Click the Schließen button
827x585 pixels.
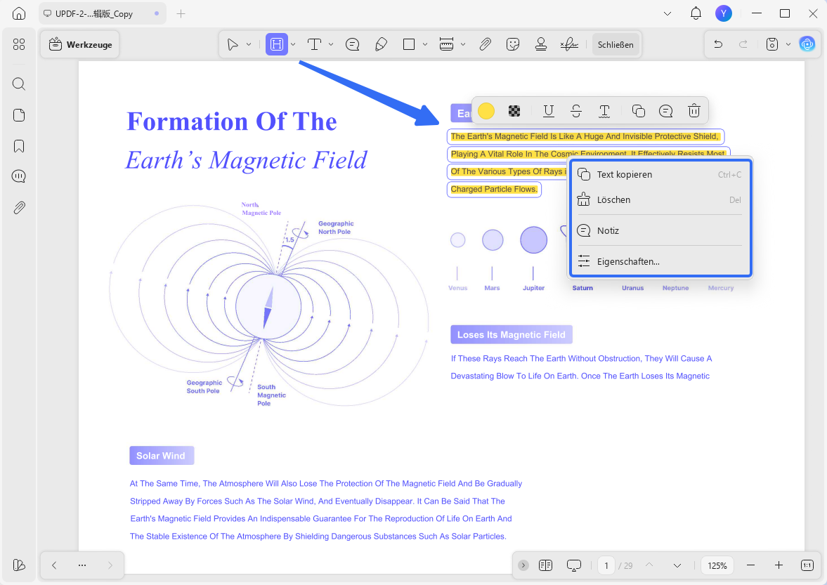(616, 45)
